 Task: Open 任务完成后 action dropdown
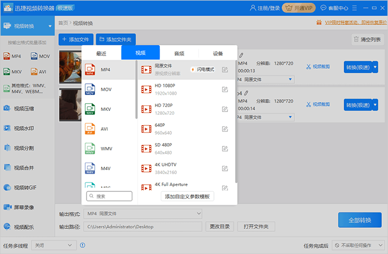[x=358, y=245]
